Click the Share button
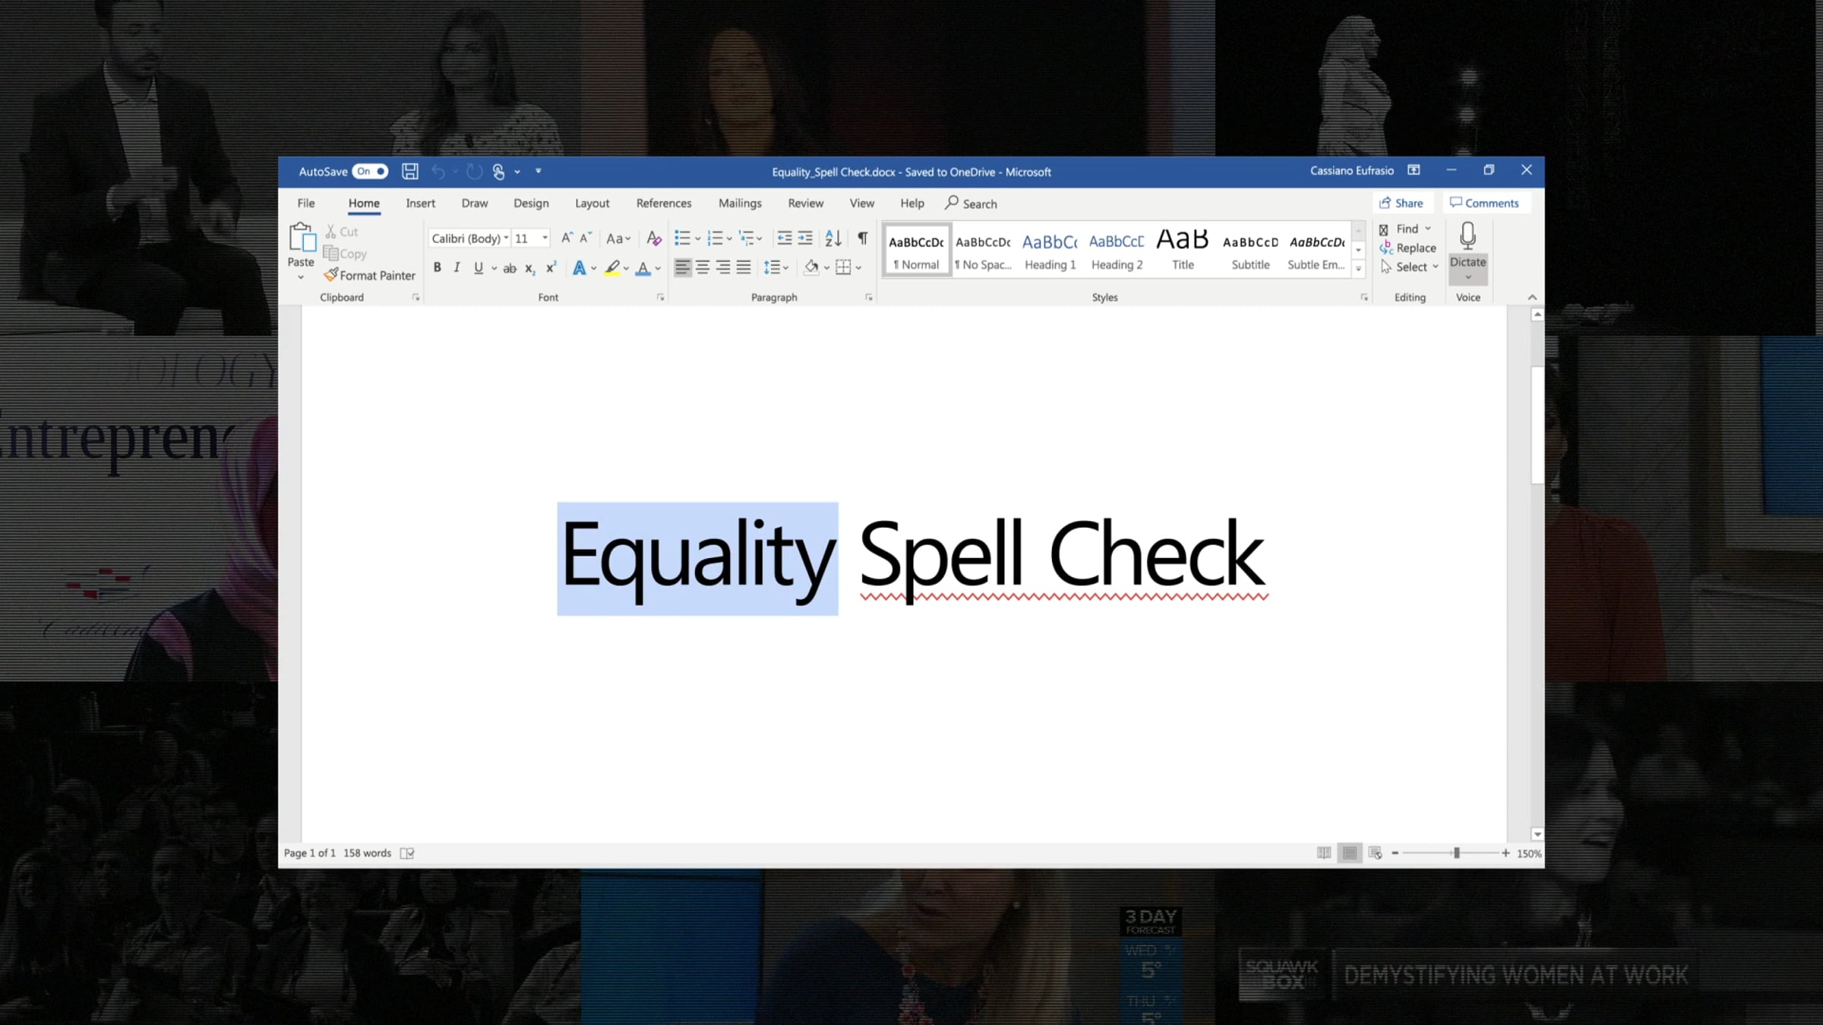The width and height of the screenshot is (1823, 1025). [x=1401, y=203]
